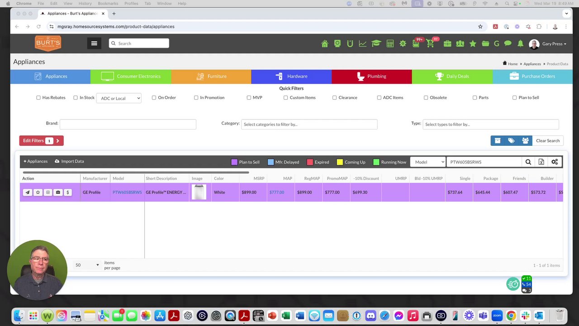Switch to the Daily Deals tab

[452, 77]
